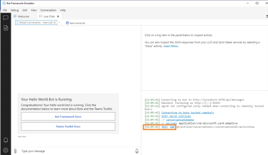Select conversationUpdate log entry
This screenshot has width=268, height=155.
coord(180,120)
